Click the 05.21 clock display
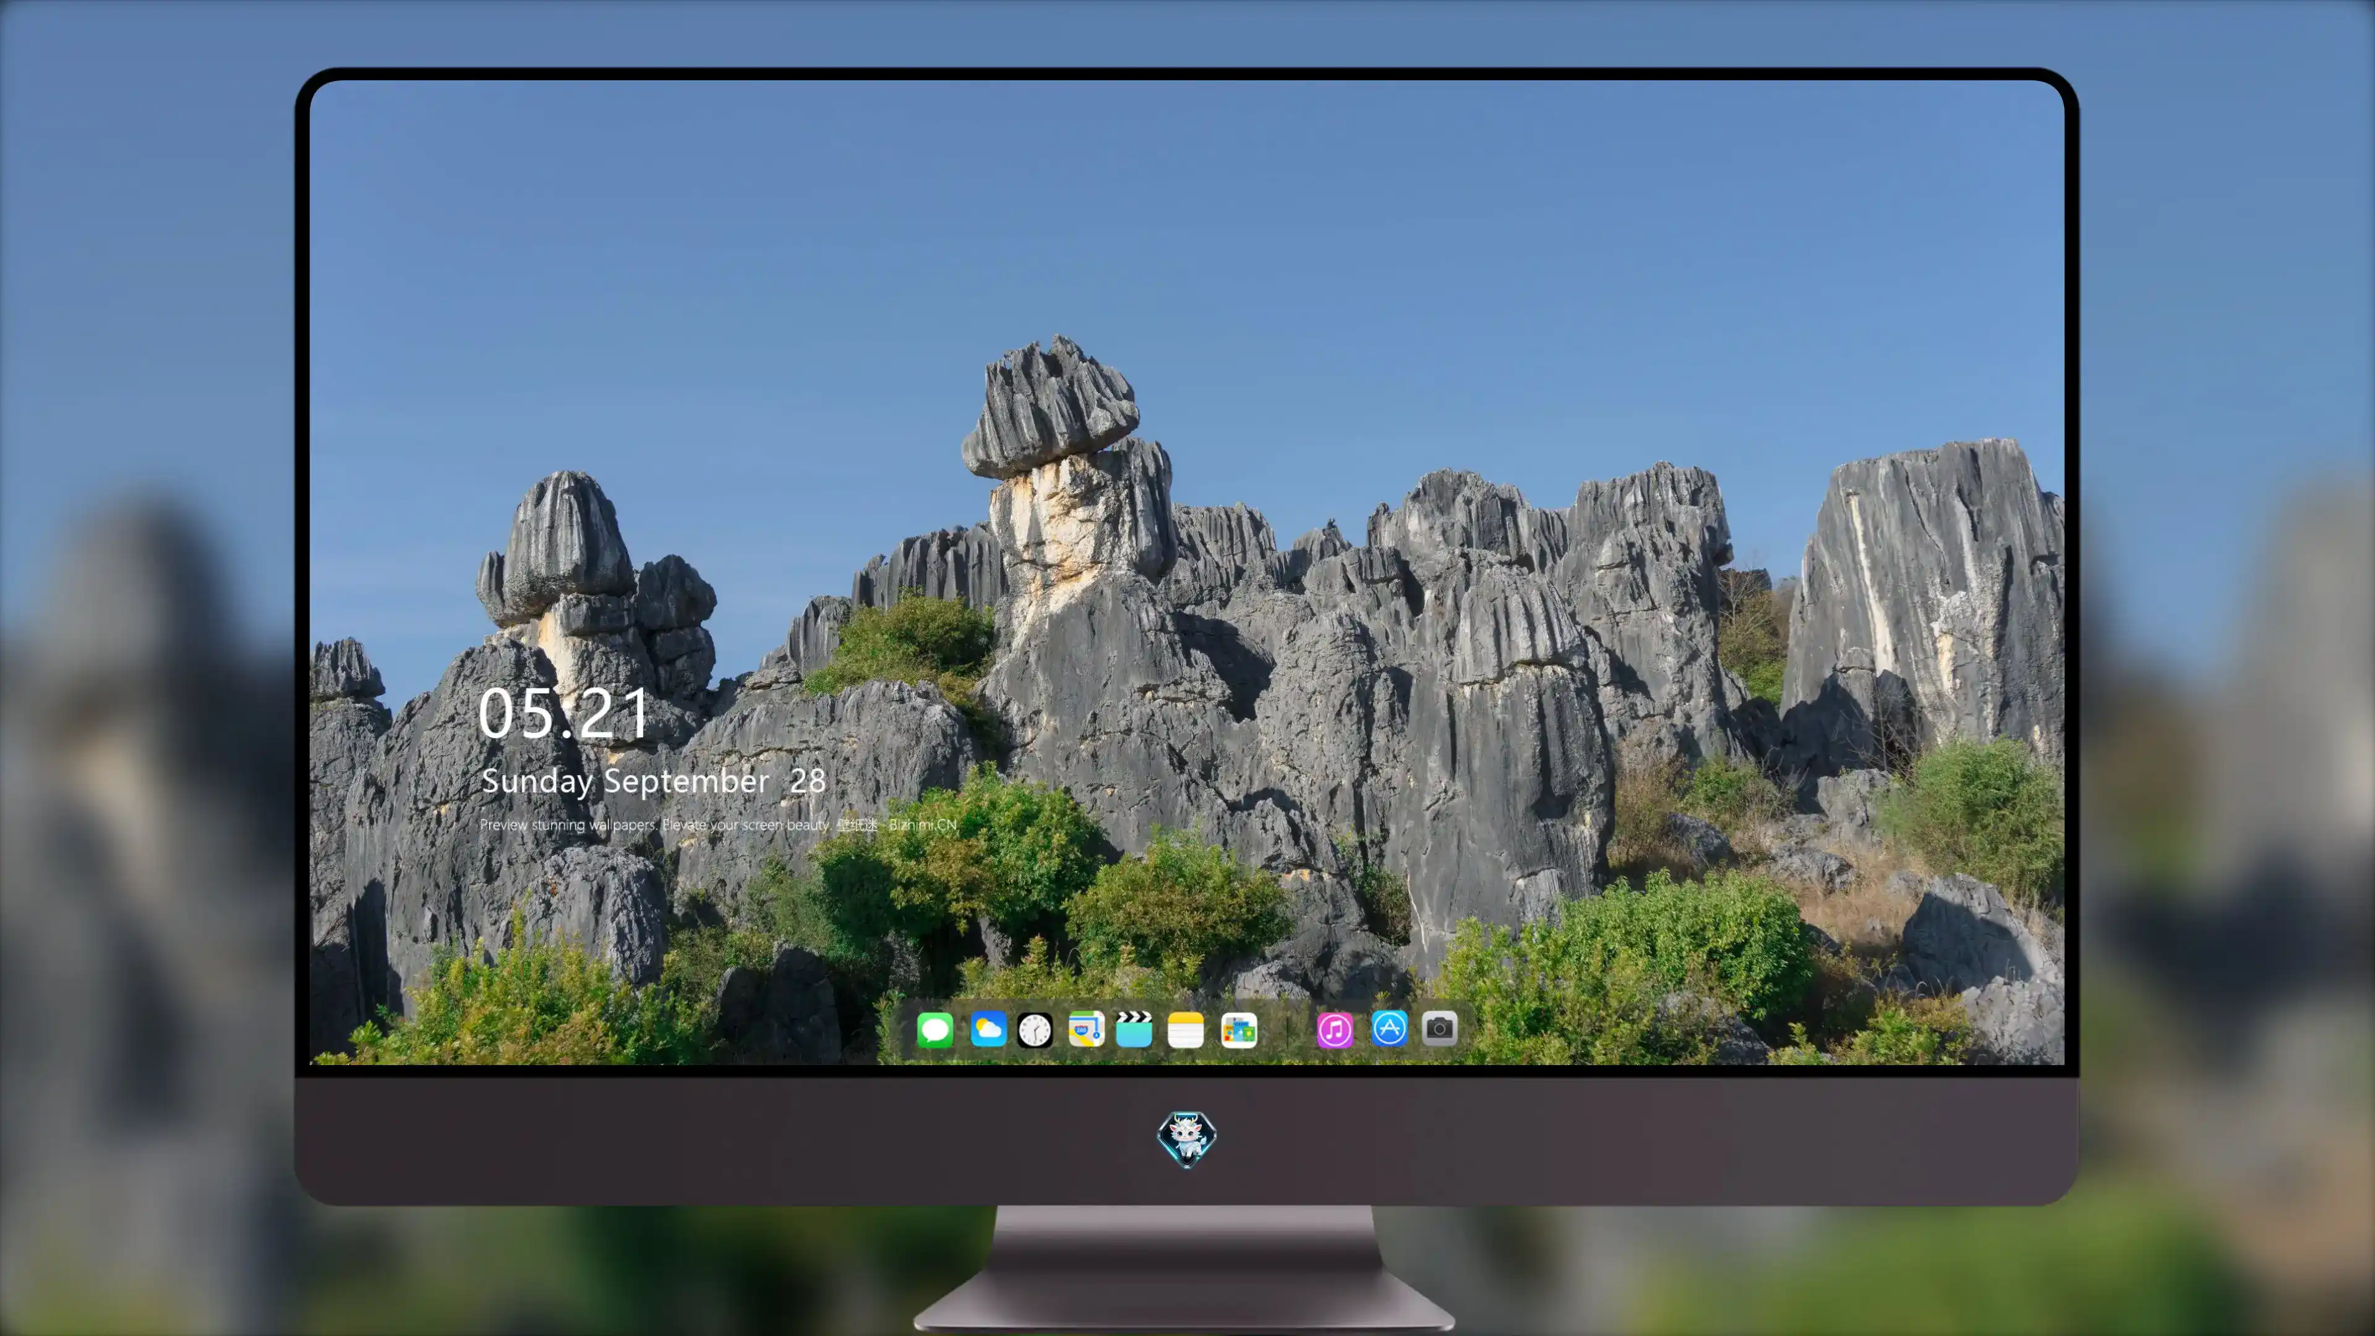The height and width of the screenshot is (1336, 2375). 563,714
